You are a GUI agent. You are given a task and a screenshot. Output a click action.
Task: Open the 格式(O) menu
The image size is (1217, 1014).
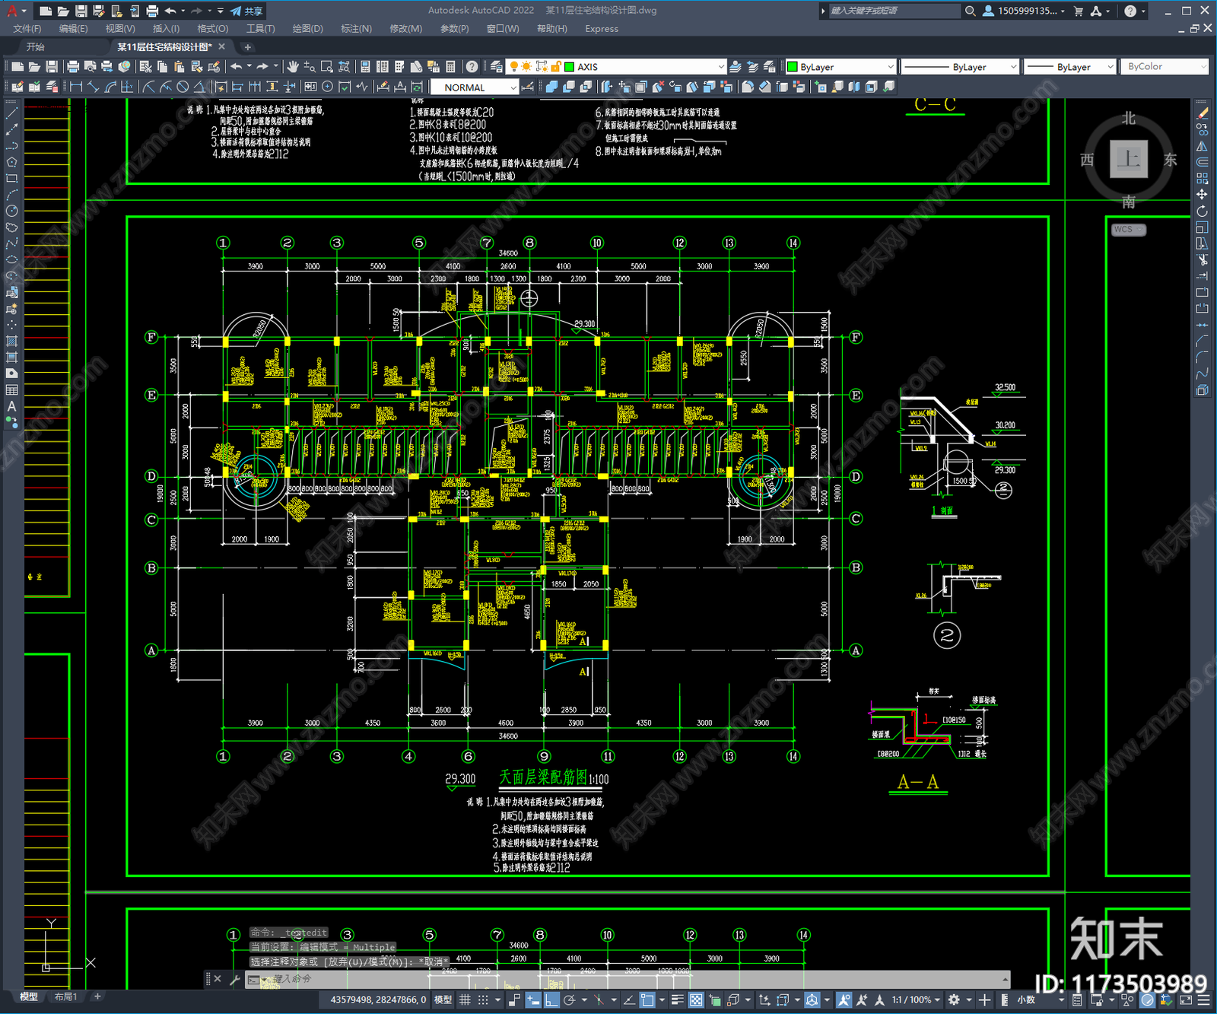coord(212,29)
